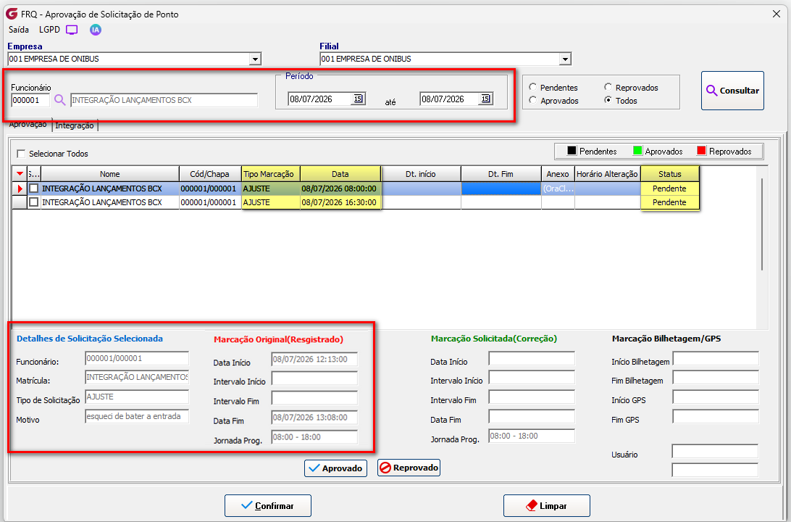Click the Status column header
791x522 pixels.
click(670, 174)
